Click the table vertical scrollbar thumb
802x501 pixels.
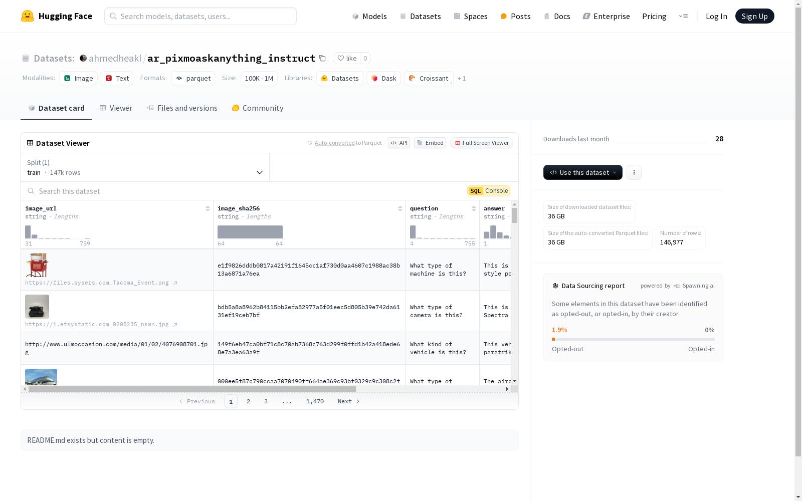(514, 215)
